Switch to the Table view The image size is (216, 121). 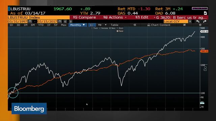pos(114,25)
